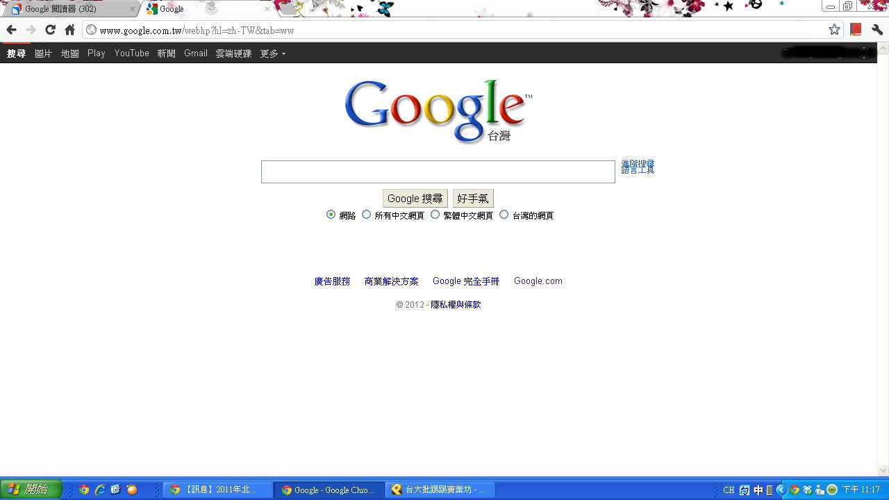Open 搜尋 in the Google top bar
Viewport: 889px width, 500px height.
(x=16, y=53)
